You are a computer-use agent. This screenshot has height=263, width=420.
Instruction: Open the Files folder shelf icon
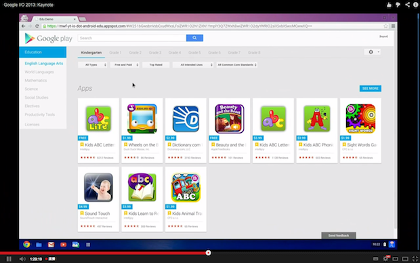(39, 245)
